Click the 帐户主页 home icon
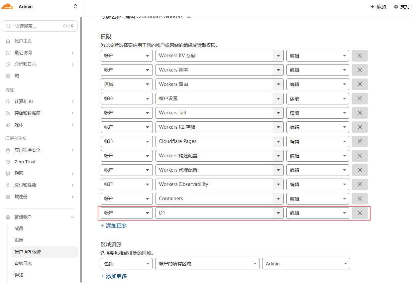Image resolution: width=413 pixels, height=283 pixels. click(x=8, y=41)
